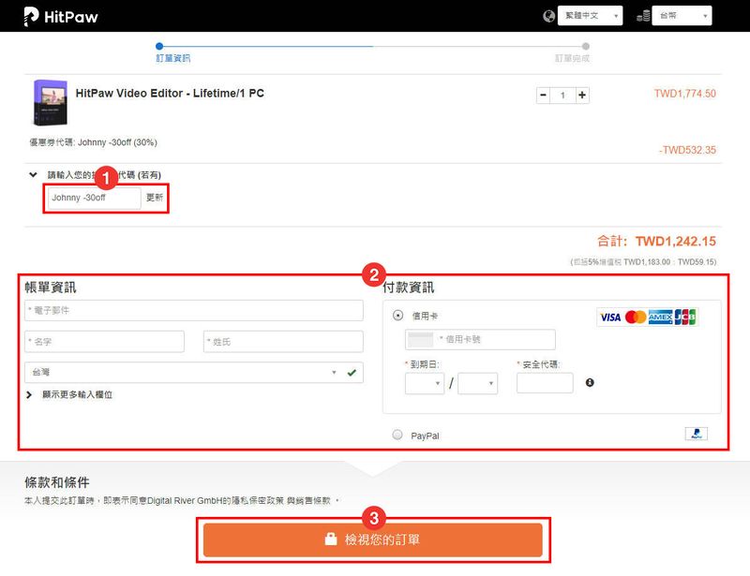Click the AMEX card icon
750x576 pixels.
tap(660, 318)
